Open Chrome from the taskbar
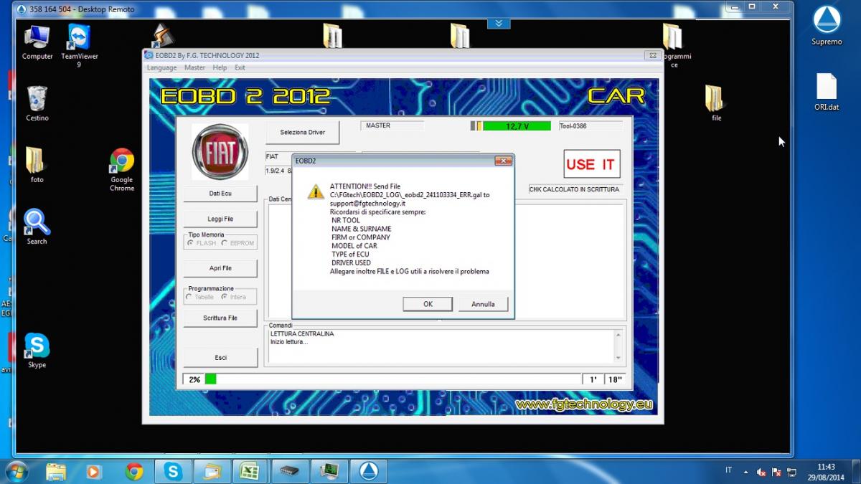 click(x=133, y=471)
